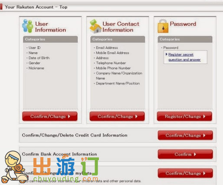Click the house icon for User Contact Information
Image resolution: width=223 pixels, height=185 pixels.
(95, 26)
